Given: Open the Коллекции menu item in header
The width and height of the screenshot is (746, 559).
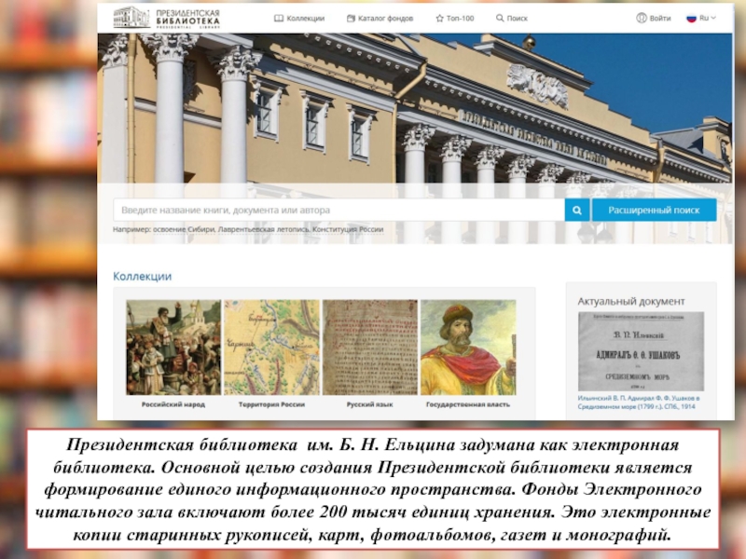Looking at the screenshot, I should point(299,19).
